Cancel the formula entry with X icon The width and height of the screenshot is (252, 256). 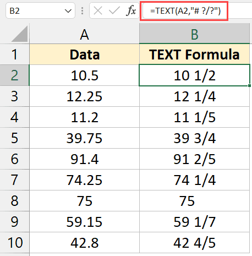(98, 10)
